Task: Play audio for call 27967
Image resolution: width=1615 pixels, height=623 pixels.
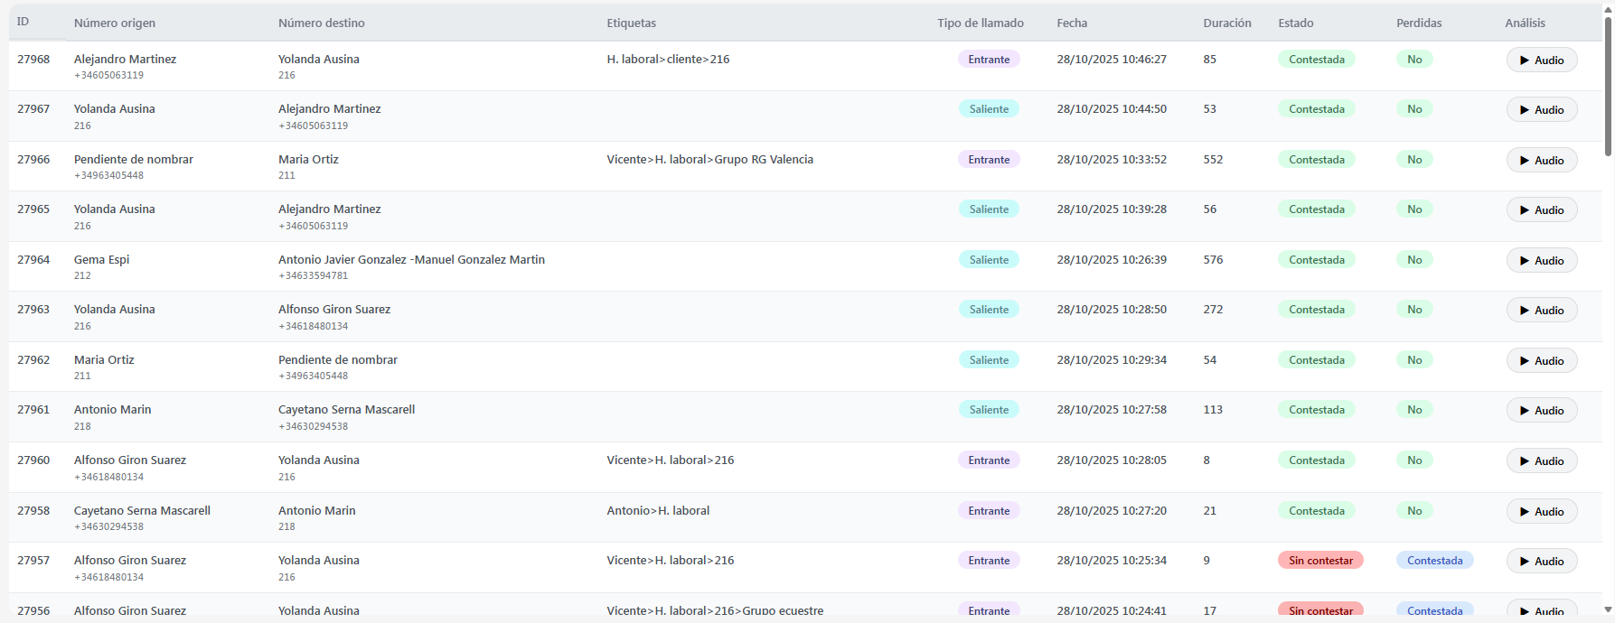Action: 1541,110
